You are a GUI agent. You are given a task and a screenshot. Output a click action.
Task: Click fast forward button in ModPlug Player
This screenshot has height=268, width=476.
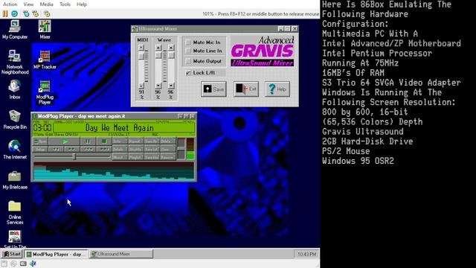tap(72, 149)
